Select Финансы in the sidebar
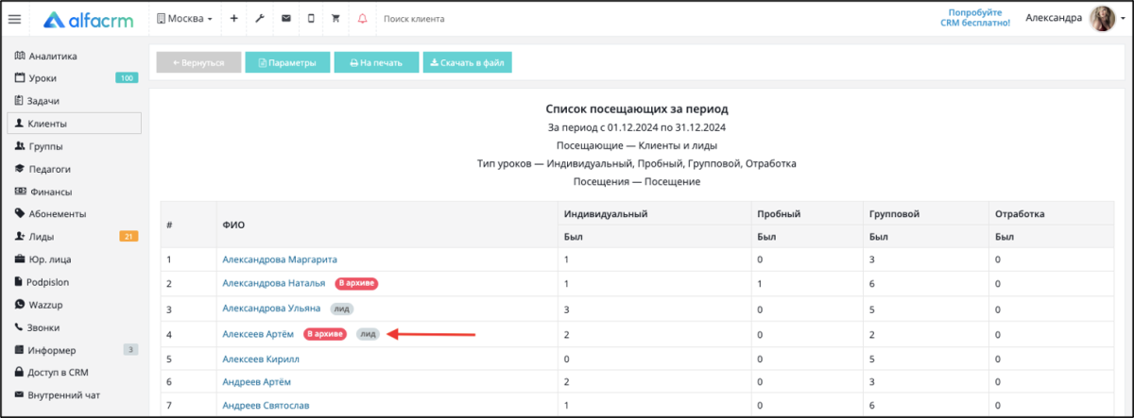Viewport: 1134px width, 418px height. click(x=50, y=192)
